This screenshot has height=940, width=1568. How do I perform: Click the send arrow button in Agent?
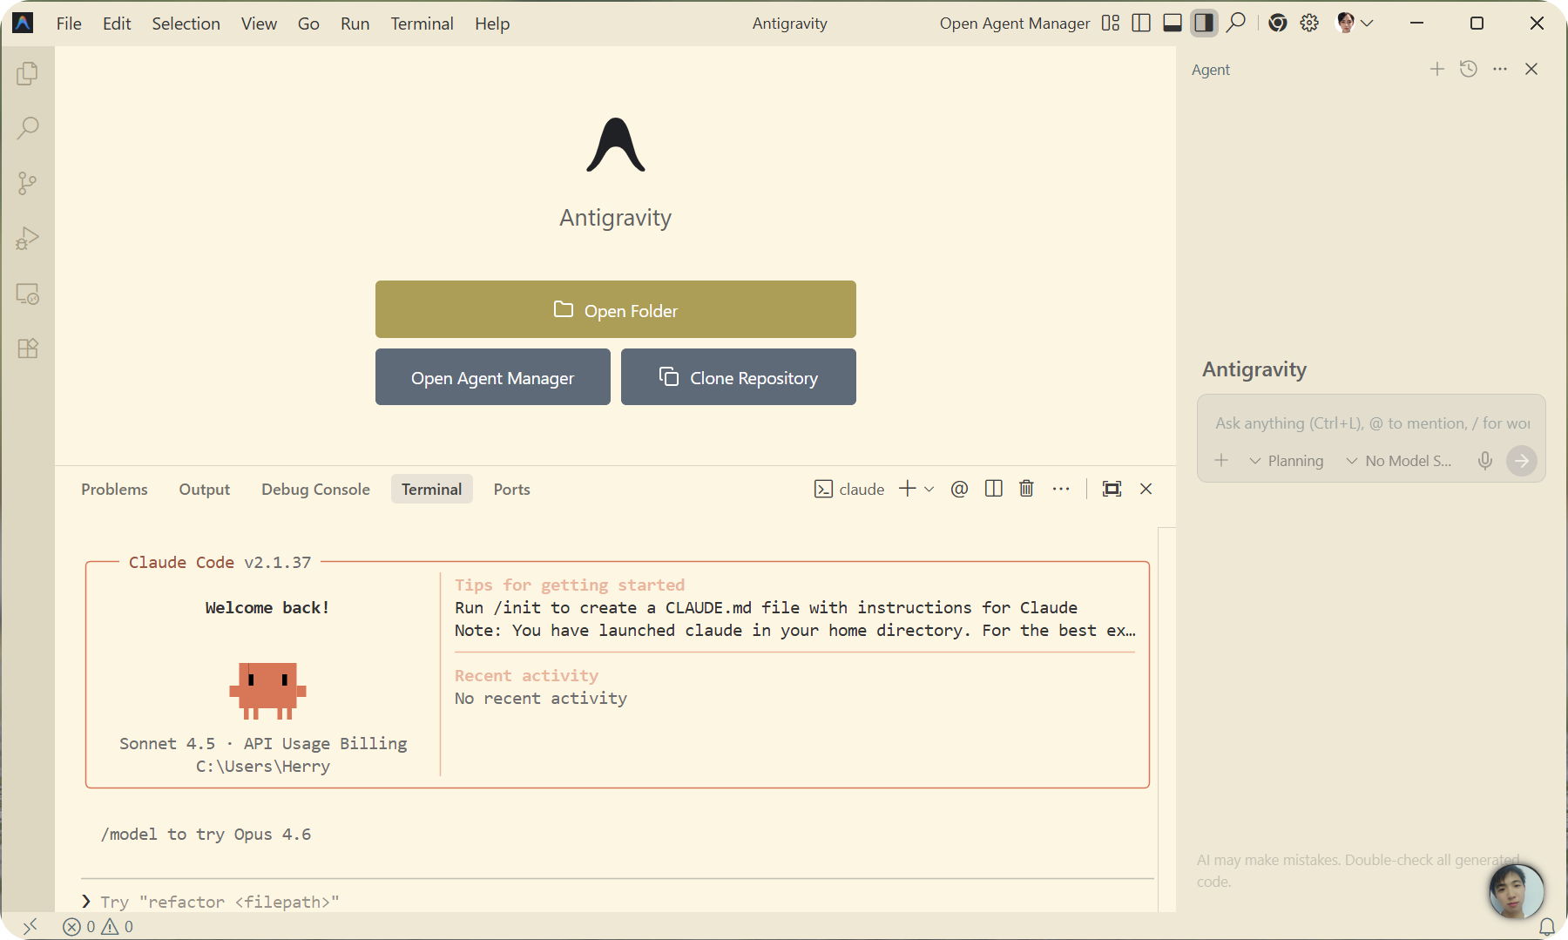(1522, 460)
